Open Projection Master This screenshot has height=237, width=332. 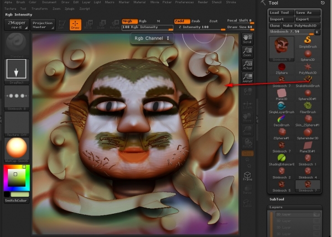tap(43, 25)
